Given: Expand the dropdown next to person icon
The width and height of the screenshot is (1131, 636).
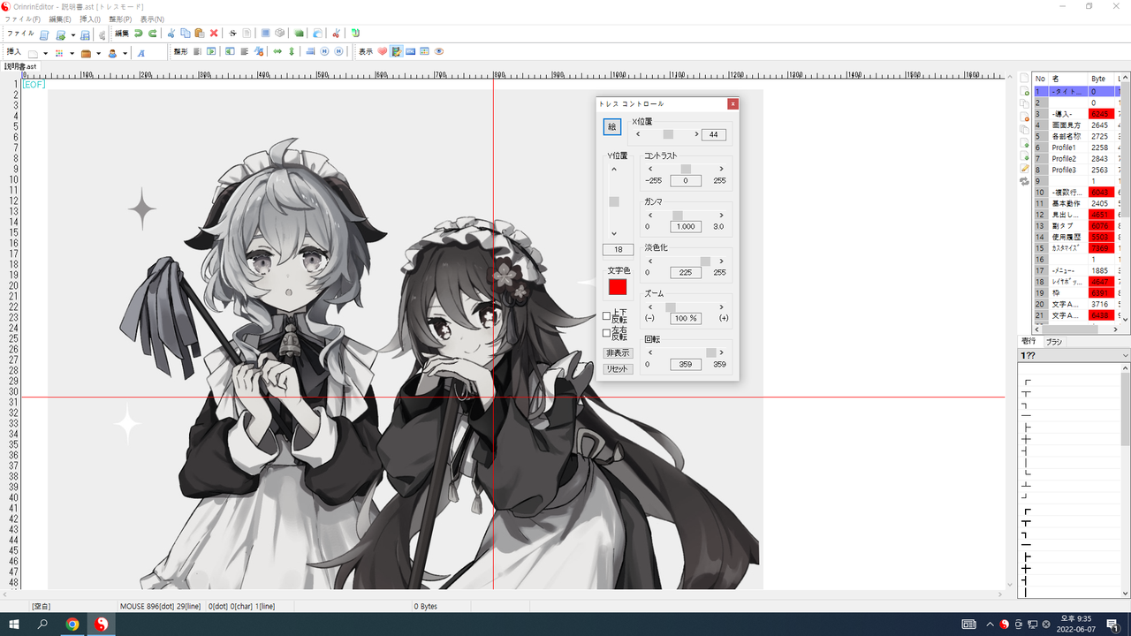Looking at the screenshot, I should 125,54.
